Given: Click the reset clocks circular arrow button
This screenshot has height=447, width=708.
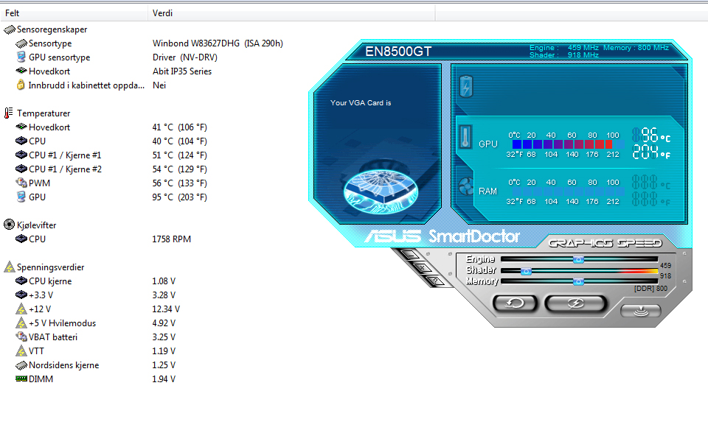Looking at the screenshot, I should pyautogui.click(x=515, y=303).
